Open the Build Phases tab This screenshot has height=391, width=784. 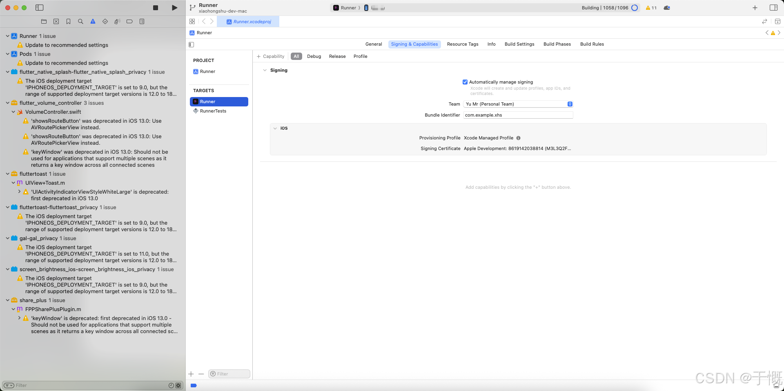[x=557, y=44]
